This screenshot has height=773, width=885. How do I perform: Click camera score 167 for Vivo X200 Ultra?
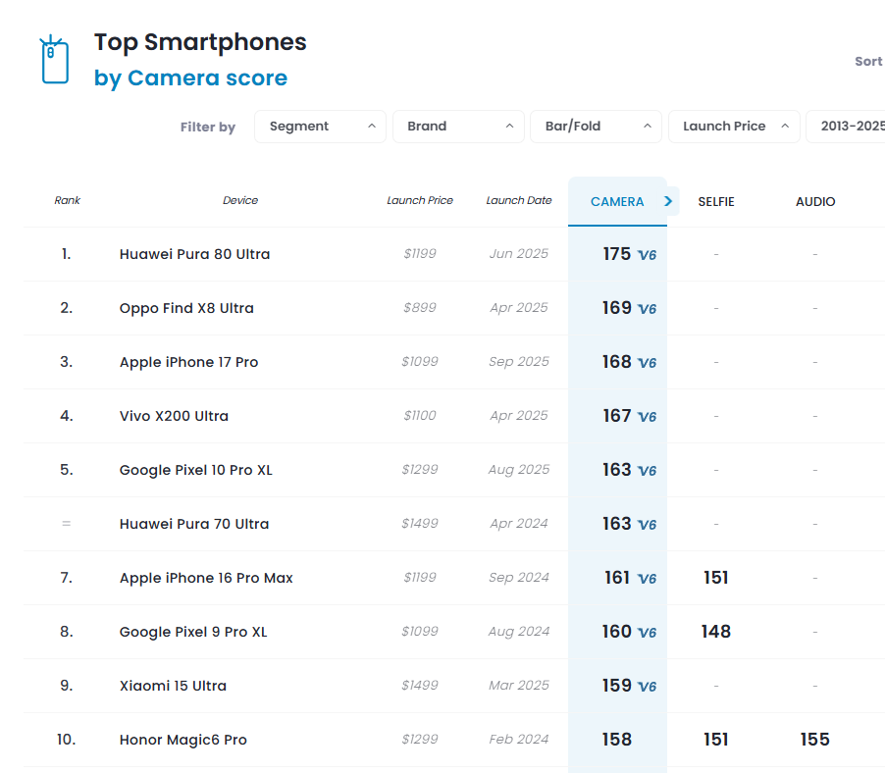coord(616,416)
